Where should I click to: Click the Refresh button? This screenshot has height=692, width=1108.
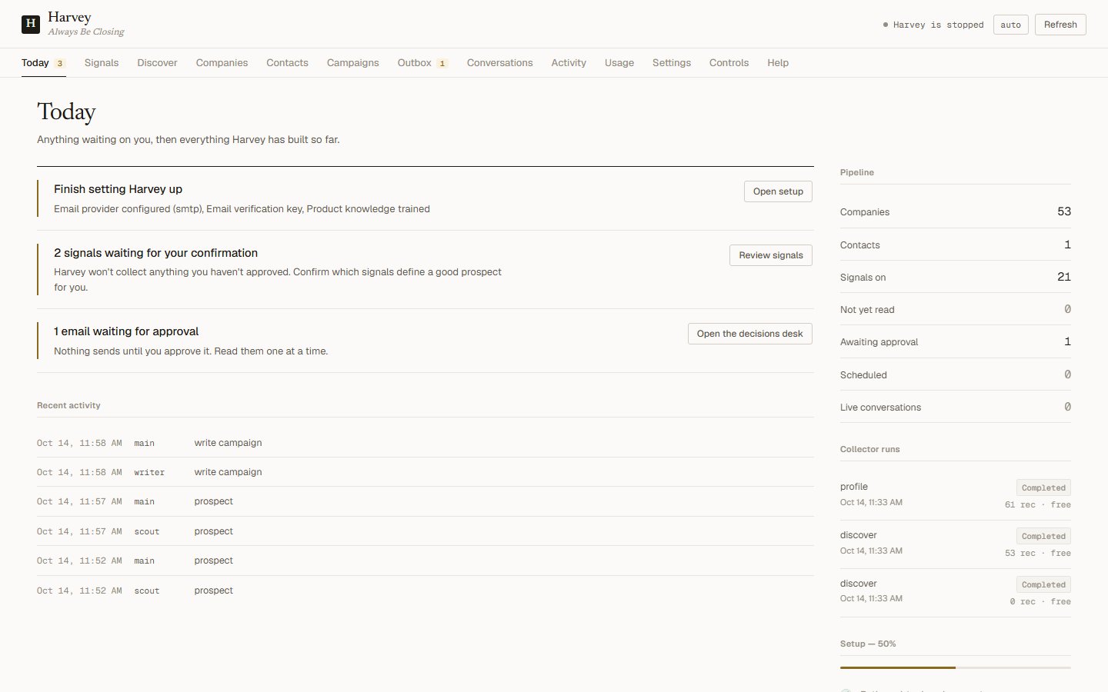pos(1060,25)
